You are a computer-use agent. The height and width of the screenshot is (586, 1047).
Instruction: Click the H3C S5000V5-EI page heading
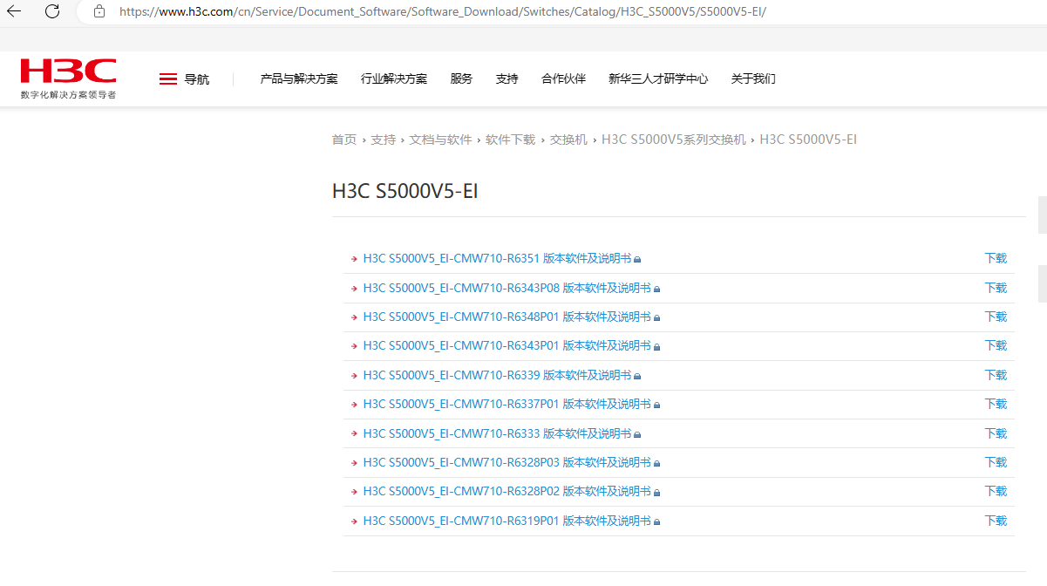pos(405,191)
